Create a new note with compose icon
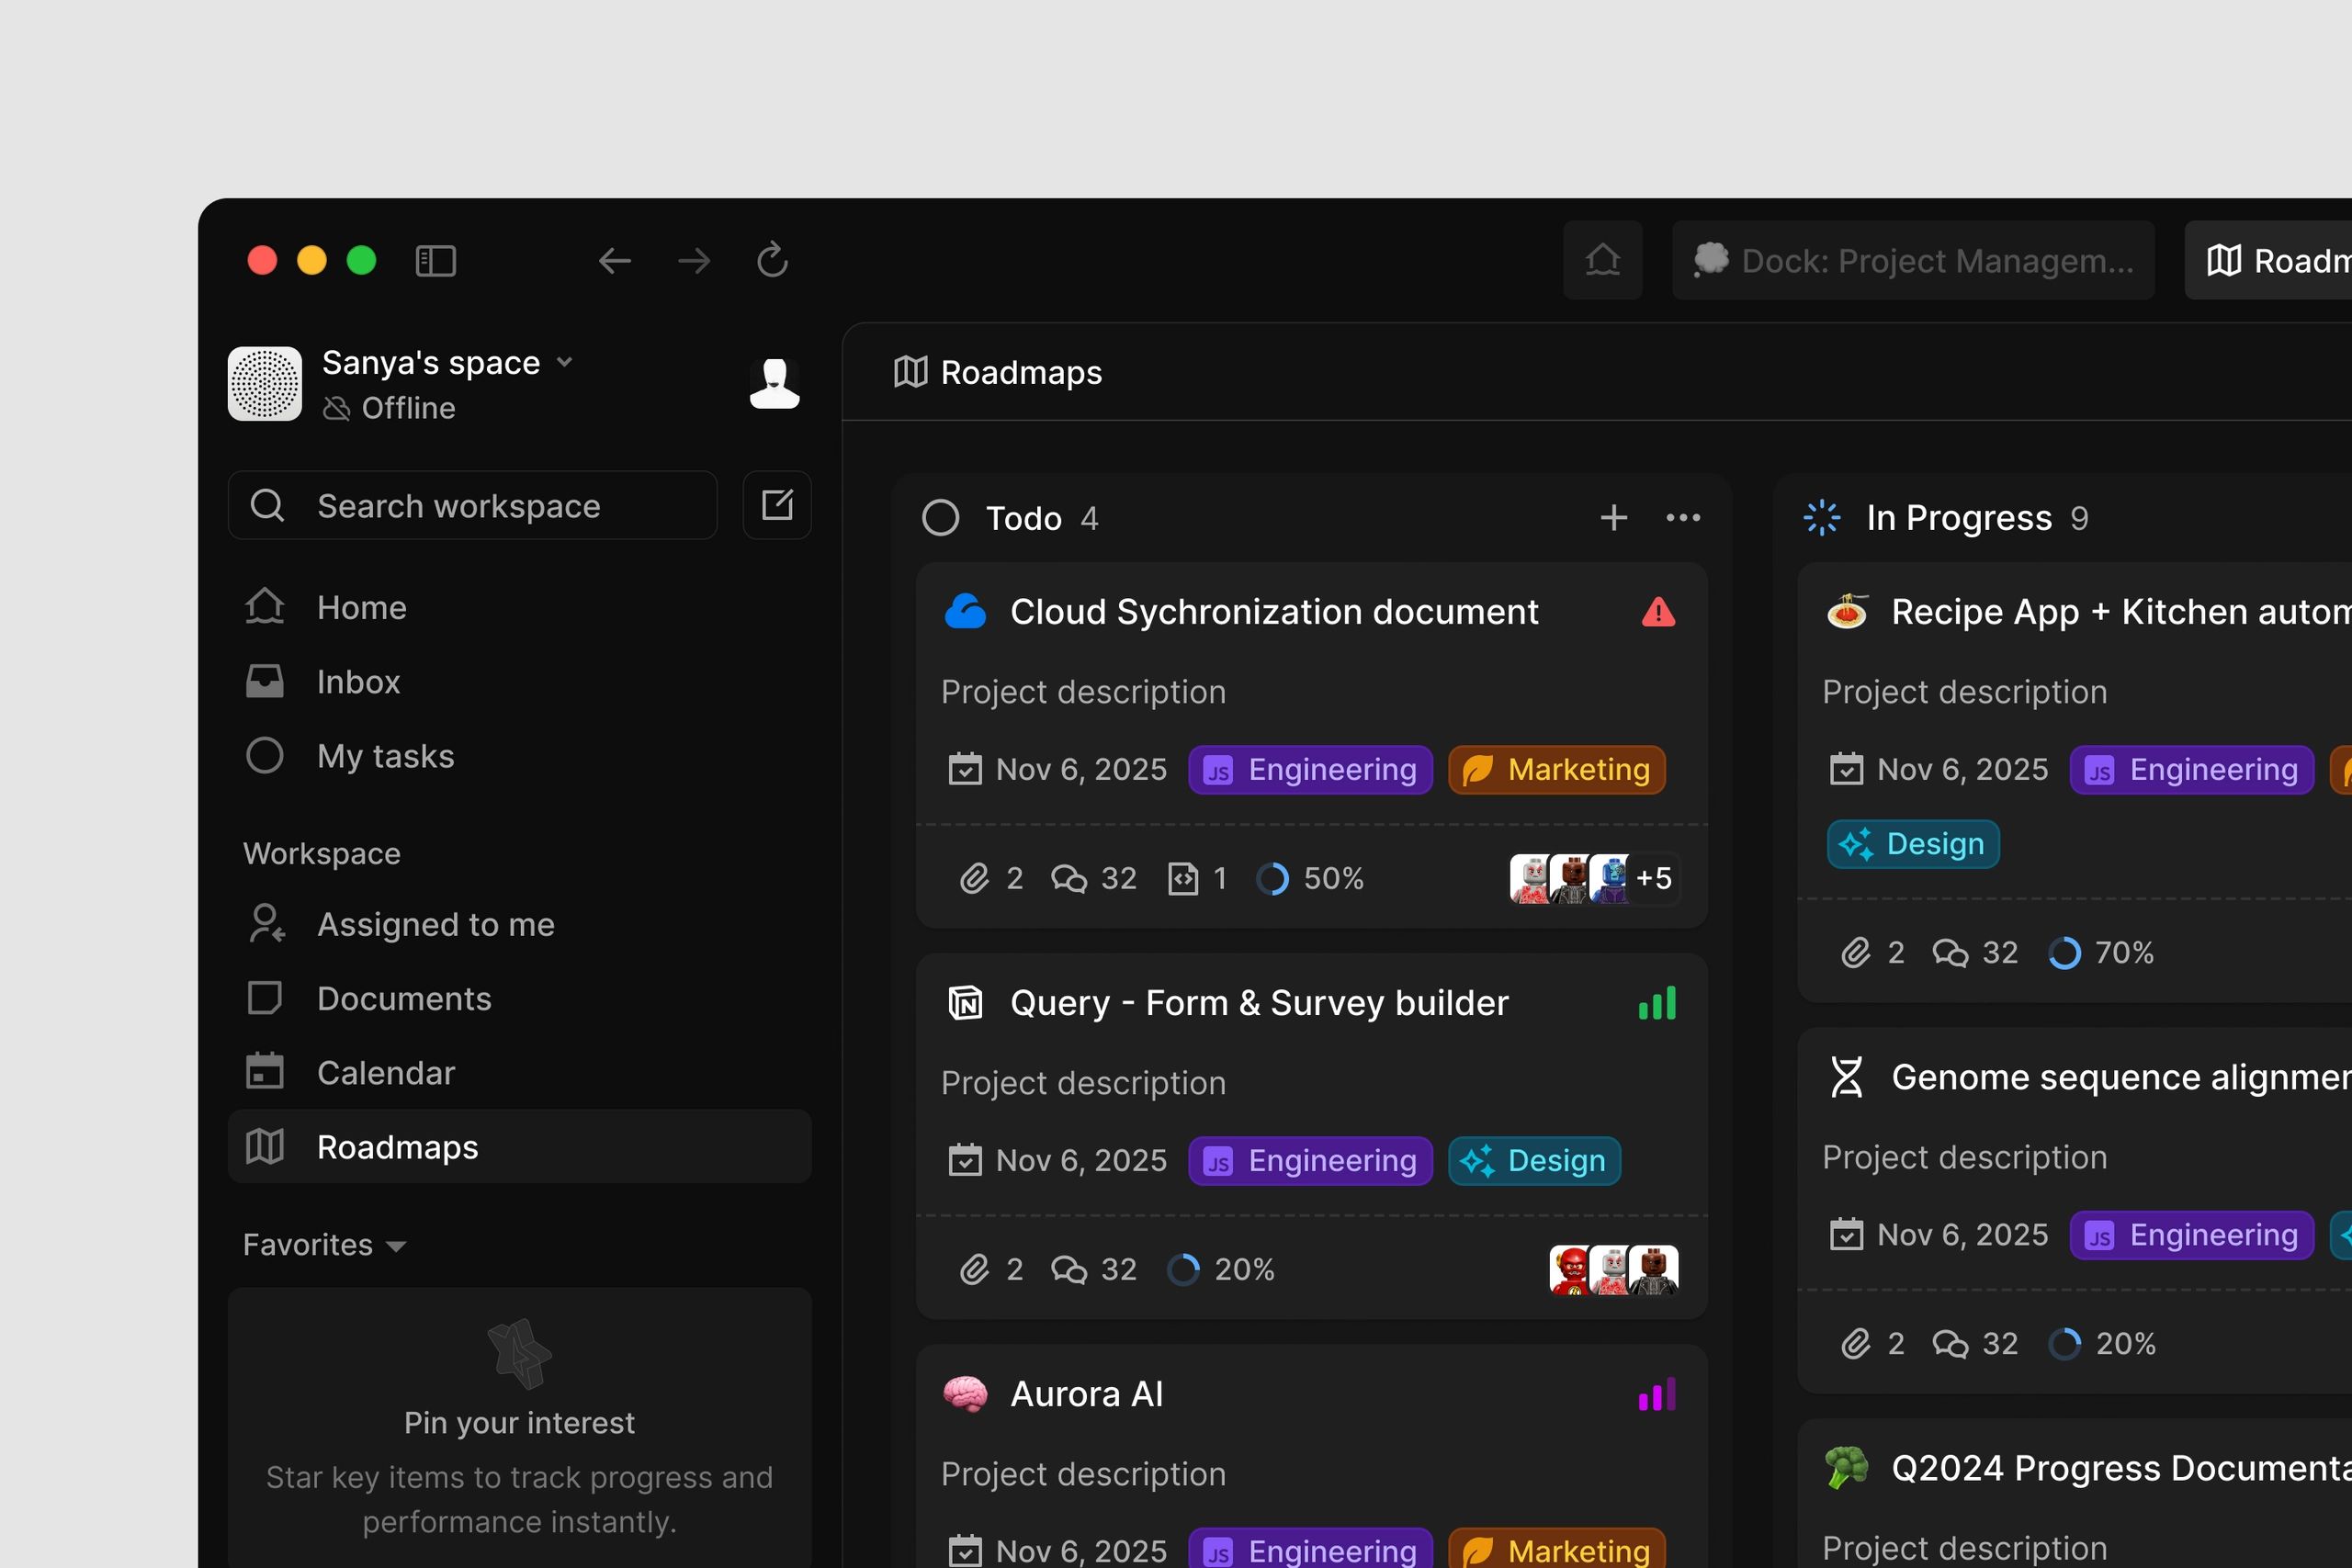The image size is (2352, 1568). pyautogui.click(x=777, y=505)
